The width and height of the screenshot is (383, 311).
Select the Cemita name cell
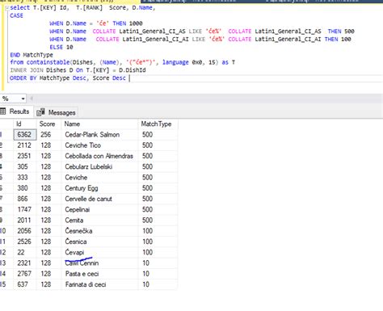click(100, 221)
